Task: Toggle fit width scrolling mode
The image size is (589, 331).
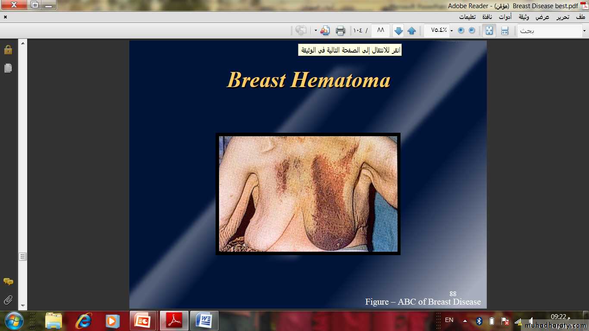Action: pos(504,31)
